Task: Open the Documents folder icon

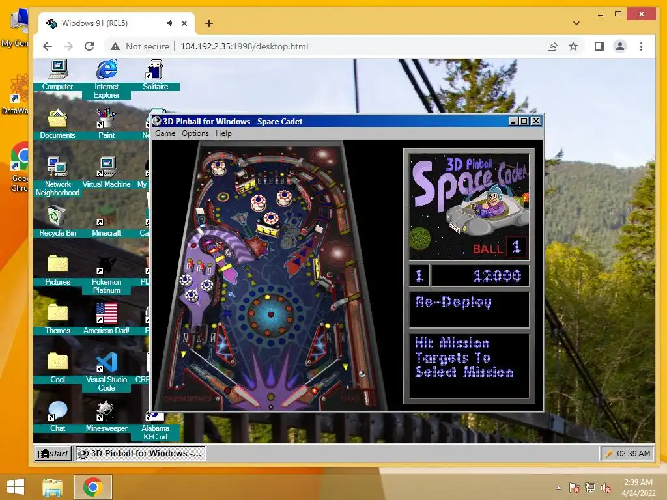Action: pos(58,124)
